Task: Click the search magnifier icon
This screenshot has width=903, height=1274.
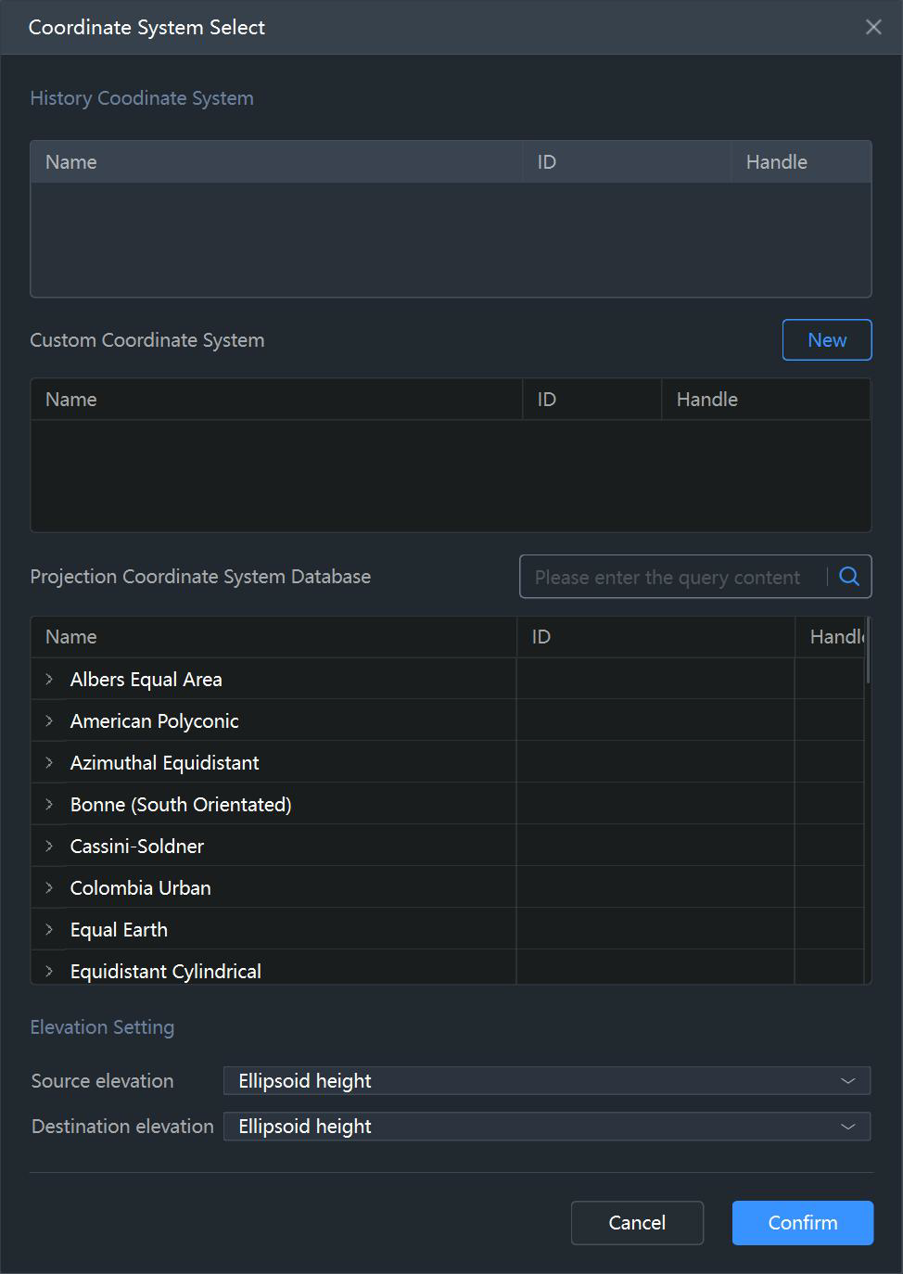Action: (849, 577)
